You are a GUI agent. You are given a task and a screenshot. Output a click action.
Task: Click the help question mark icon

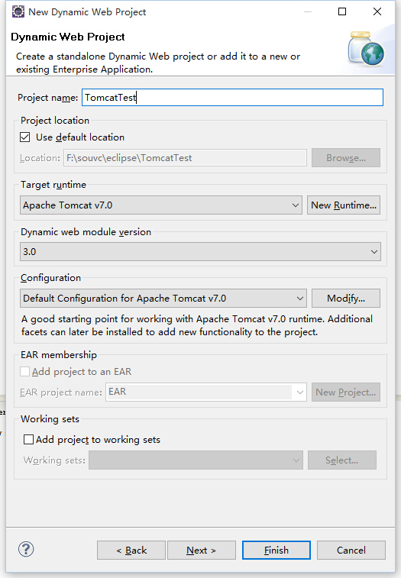[26, 550]
